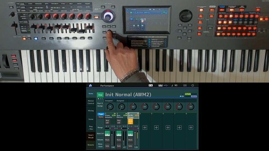Click the circular settings icon at the top right

193,86
